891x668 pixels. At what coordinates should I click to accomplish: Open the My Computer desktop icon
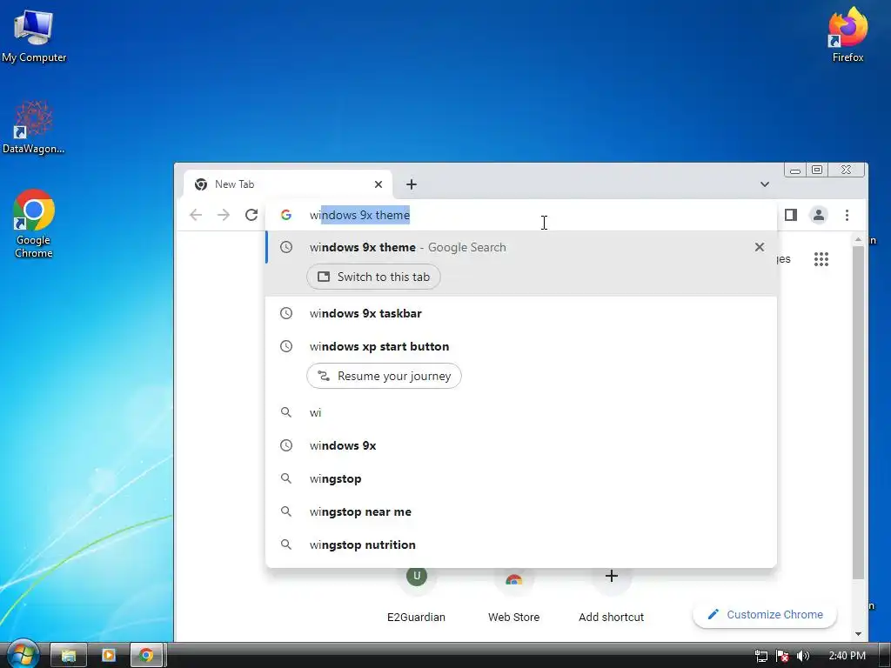34,37
